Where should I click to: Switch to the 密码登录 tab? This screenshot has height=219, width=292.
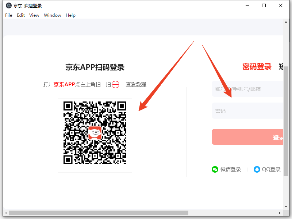[257, 67]
